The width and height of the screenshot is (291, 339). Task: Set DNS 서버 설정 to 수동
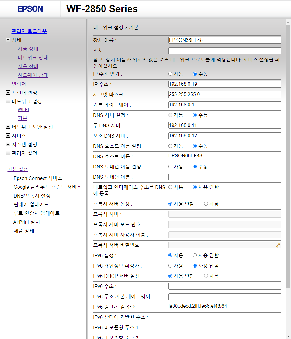pos(195,115)
